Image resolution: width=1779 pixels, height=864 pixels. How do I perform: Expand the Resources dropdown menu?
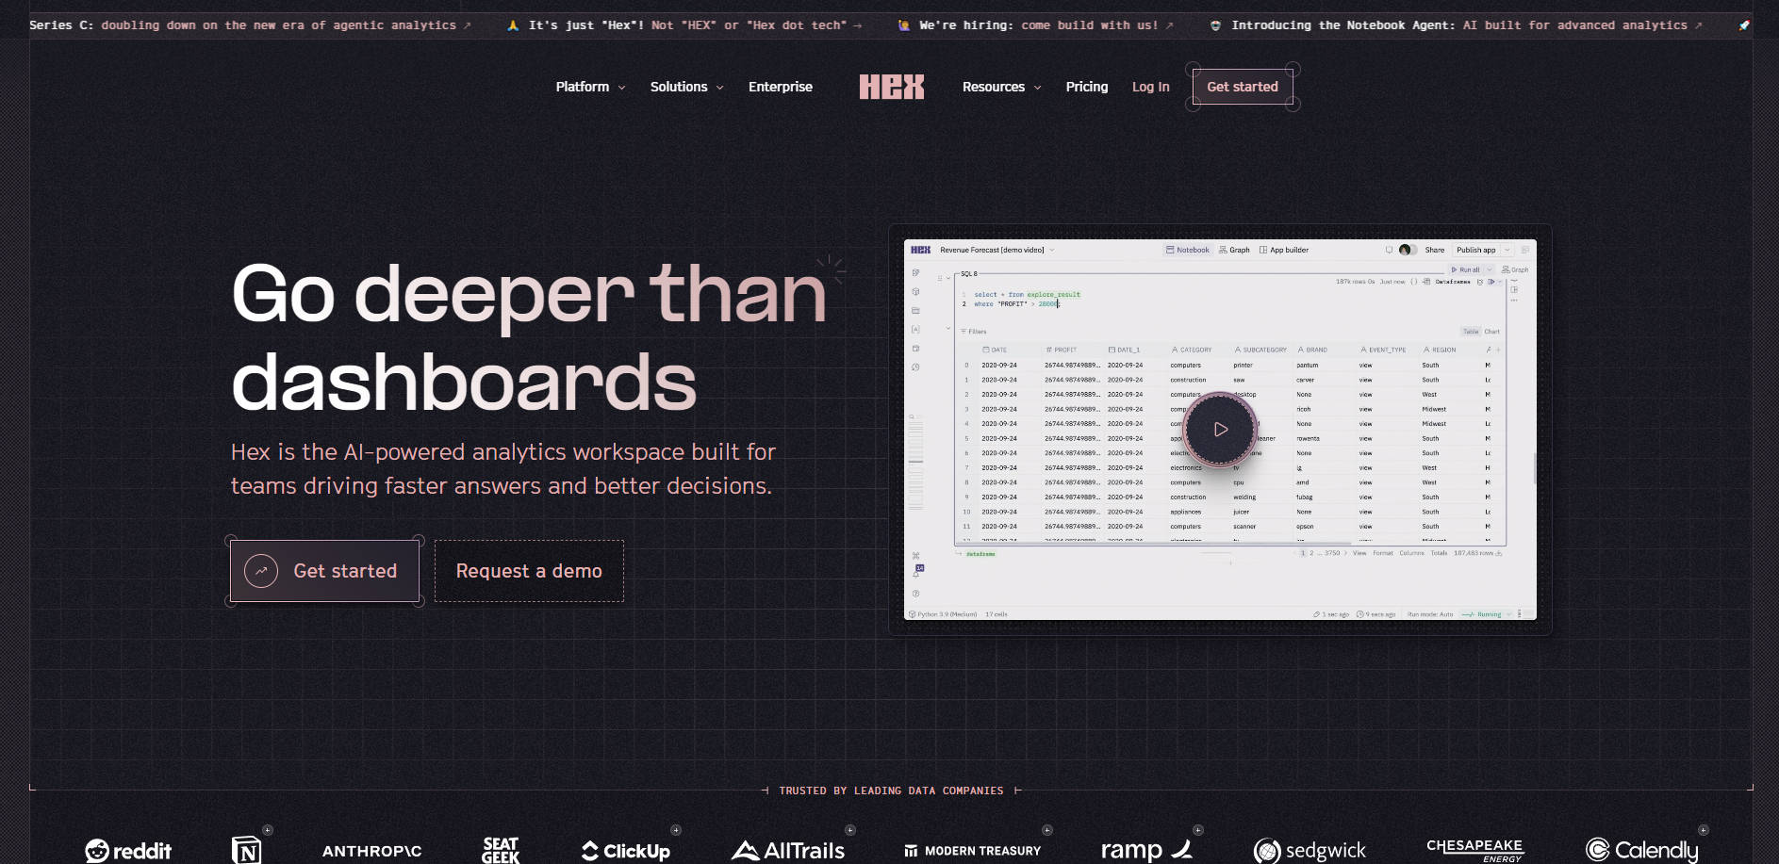[x=1001, y=87]
